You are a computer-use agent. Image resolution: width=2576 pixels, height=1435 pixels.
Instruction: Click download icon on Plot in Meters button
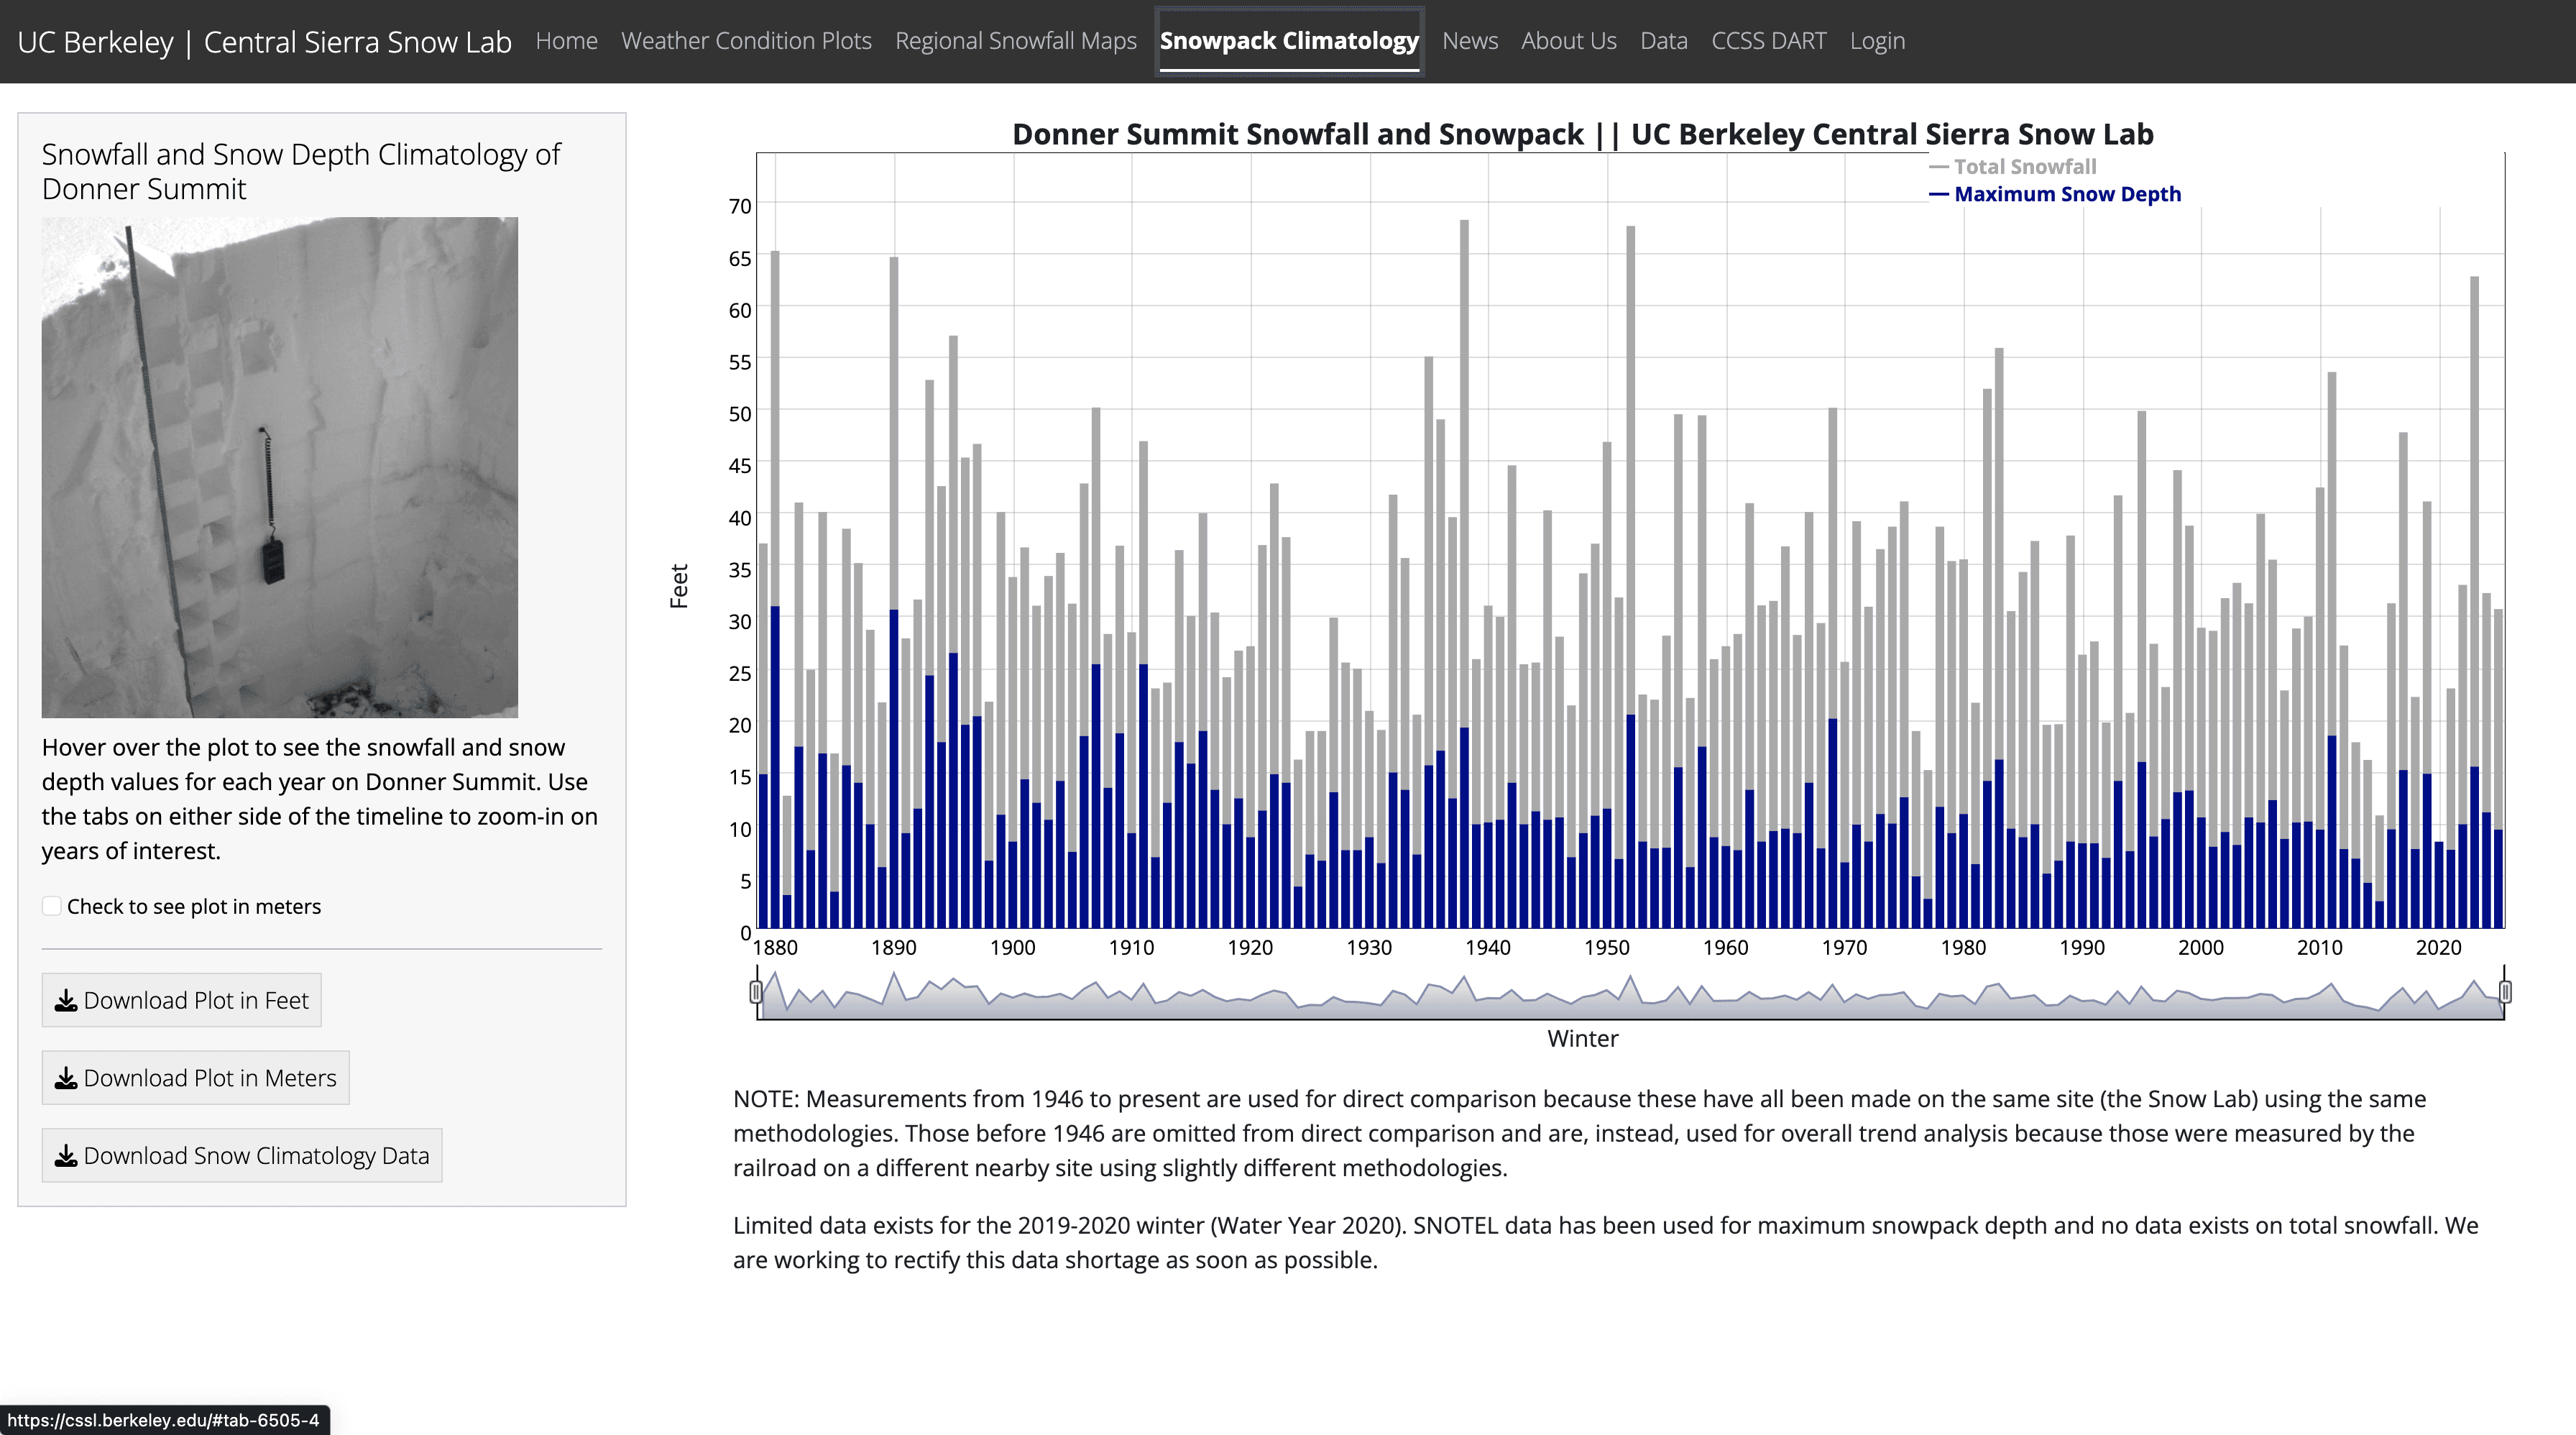(x=66, y=1078)
